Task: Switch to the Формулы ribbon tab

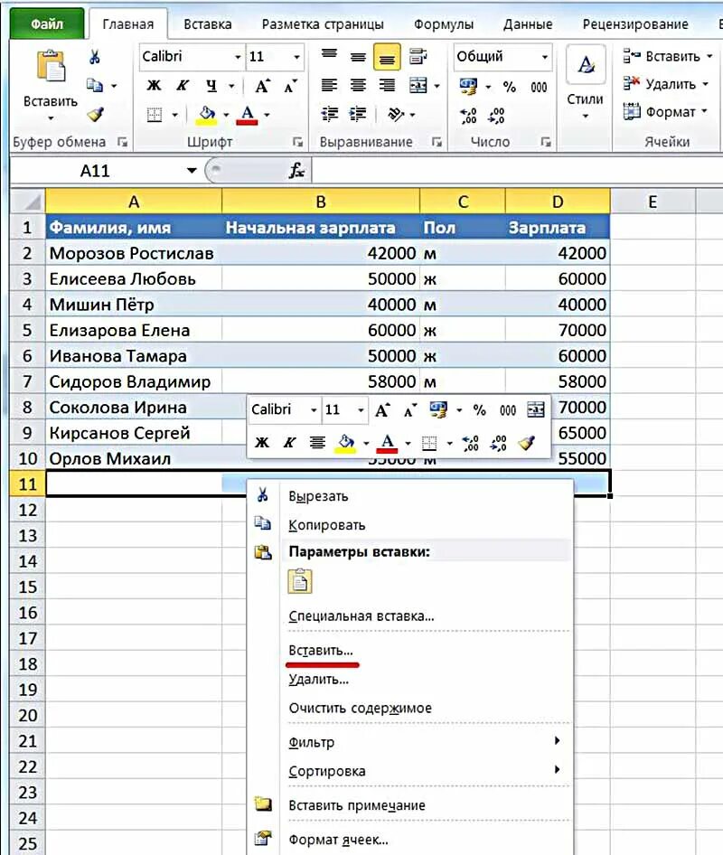Action: pos(443,24)
